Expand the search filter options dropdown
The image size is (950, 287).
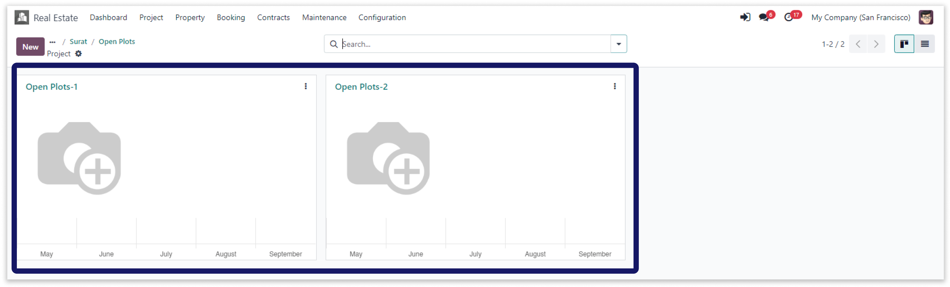pyautogui.click(x=618, y=44)
